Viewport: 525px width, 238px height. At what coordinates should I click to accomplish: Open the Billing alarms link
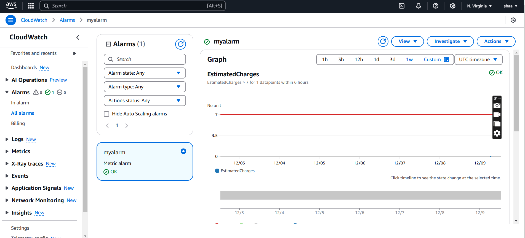pyautogui.click(x=18, y=123)
